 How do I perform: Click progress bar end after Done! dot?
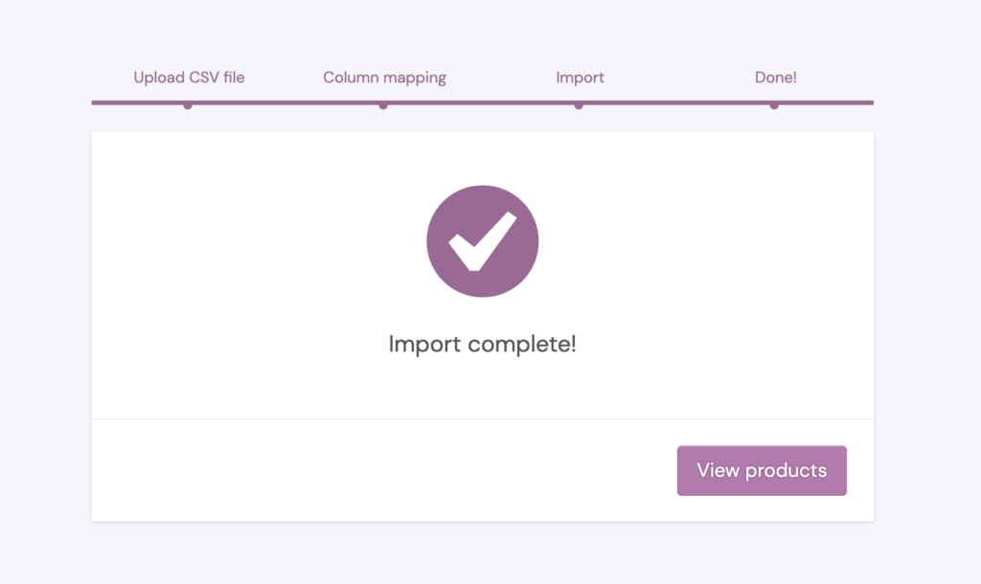click(826, 102)
